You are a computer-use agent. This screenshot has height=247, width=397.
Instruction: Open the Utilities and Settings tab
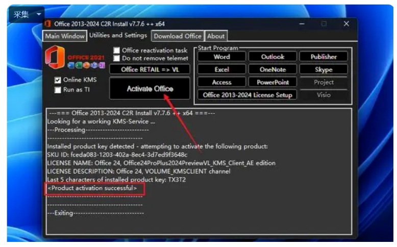(x=118, y=35)
